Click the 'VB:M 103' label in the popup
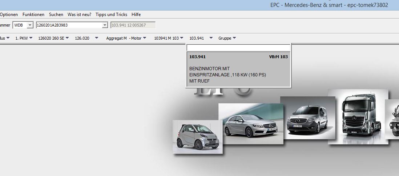Screen dimensions: 399x176 (x=278, y=57)
